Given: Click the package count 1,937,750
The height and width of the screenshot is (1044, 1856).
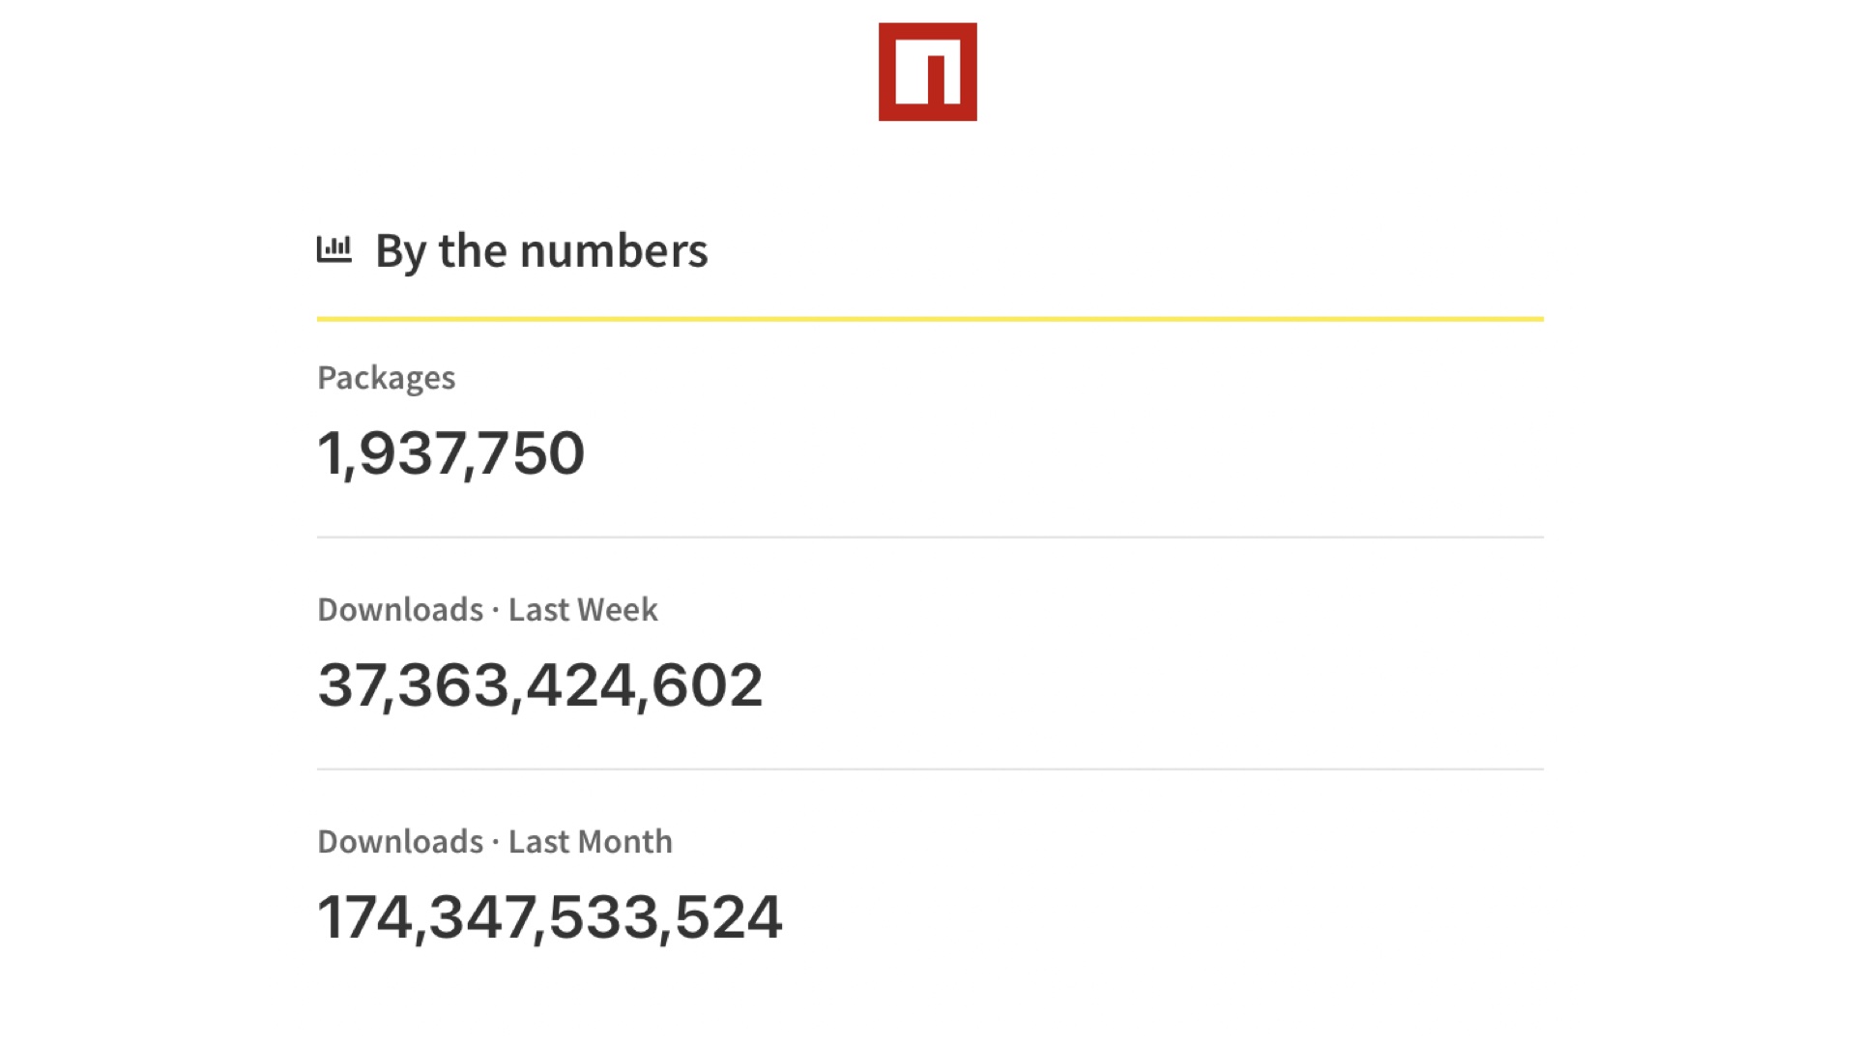Looking at the screenshot, I should click(x=450, y=453).
